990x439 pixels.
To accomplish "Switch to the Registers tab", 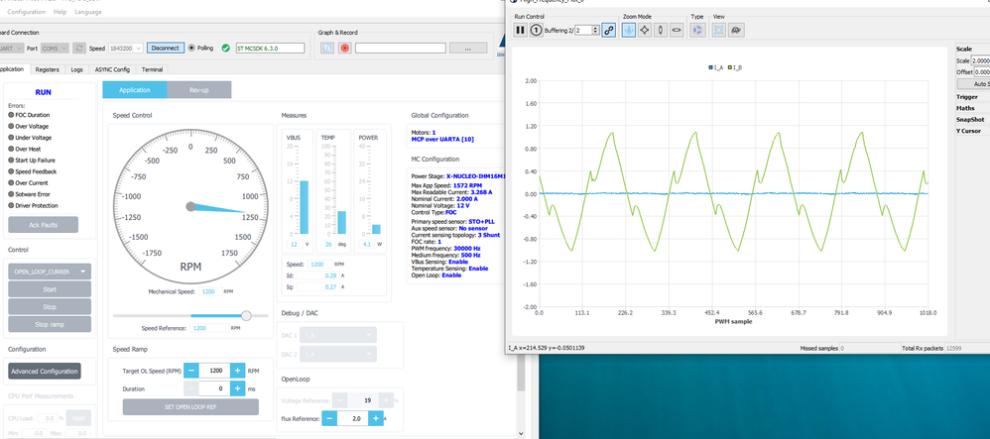I will click(x=48, y=70).
